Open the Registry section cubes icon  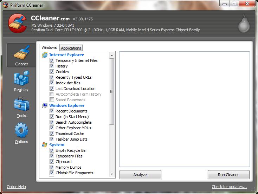click(21, 78)
